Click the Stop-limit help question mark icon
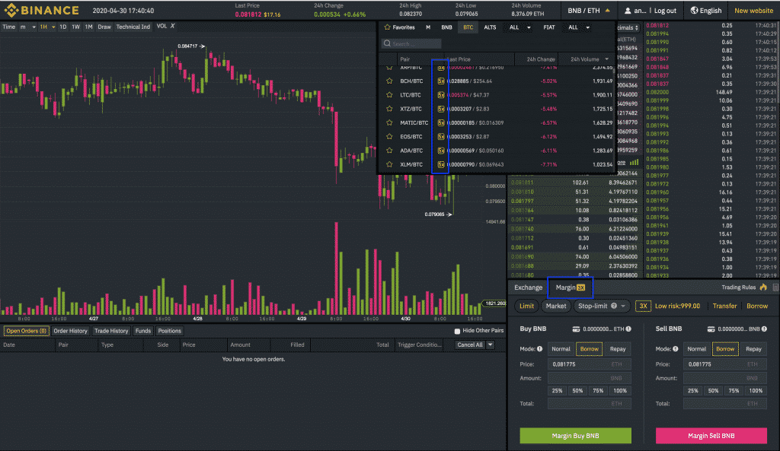The width and height of the screenshot is (780, 451). tap(614, 306)
